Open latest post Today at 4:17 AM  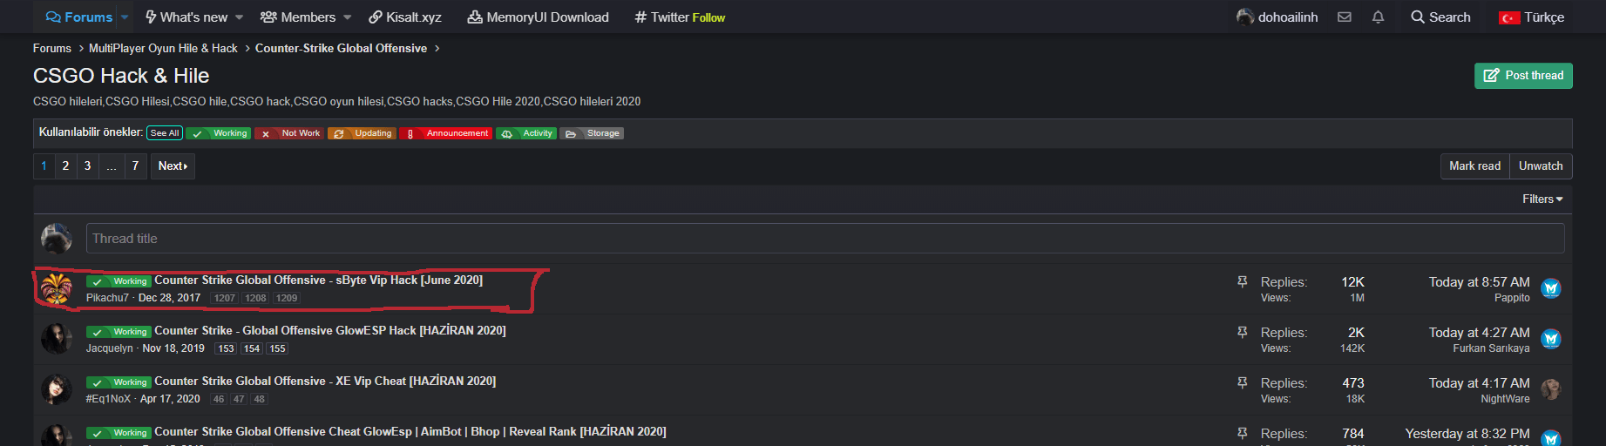(1479, 382)
